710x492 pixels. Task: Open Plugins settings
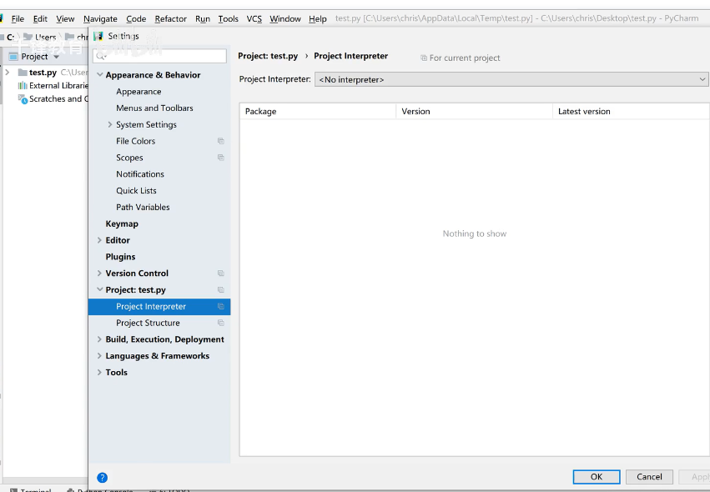pyautogui.click(x=120, y=257)
